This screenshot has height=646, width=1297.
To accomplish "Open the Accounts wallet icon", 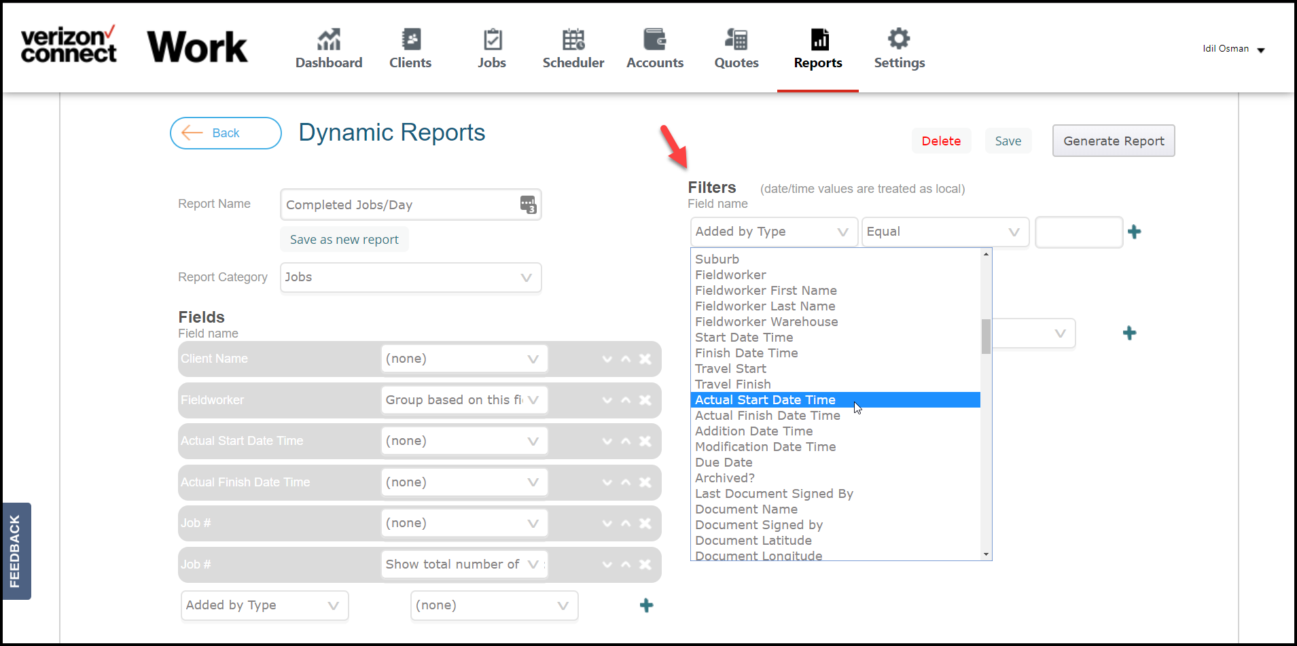I will tap(655, 39).
